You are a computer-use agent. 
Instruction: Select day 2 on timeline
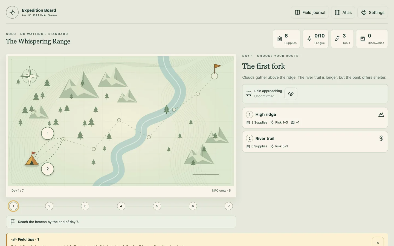coord(49,206)
